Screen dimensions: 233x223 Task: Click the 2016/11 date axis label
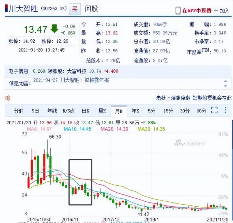[70, 219]
